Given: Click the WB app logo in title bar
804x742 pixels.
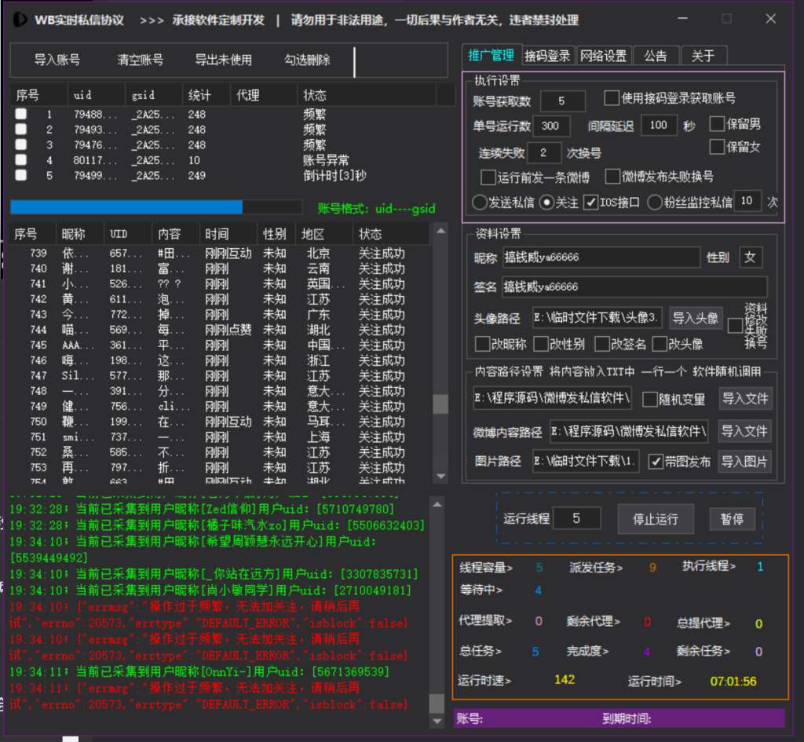Looking at the screenshot, I should pos(20,20).
